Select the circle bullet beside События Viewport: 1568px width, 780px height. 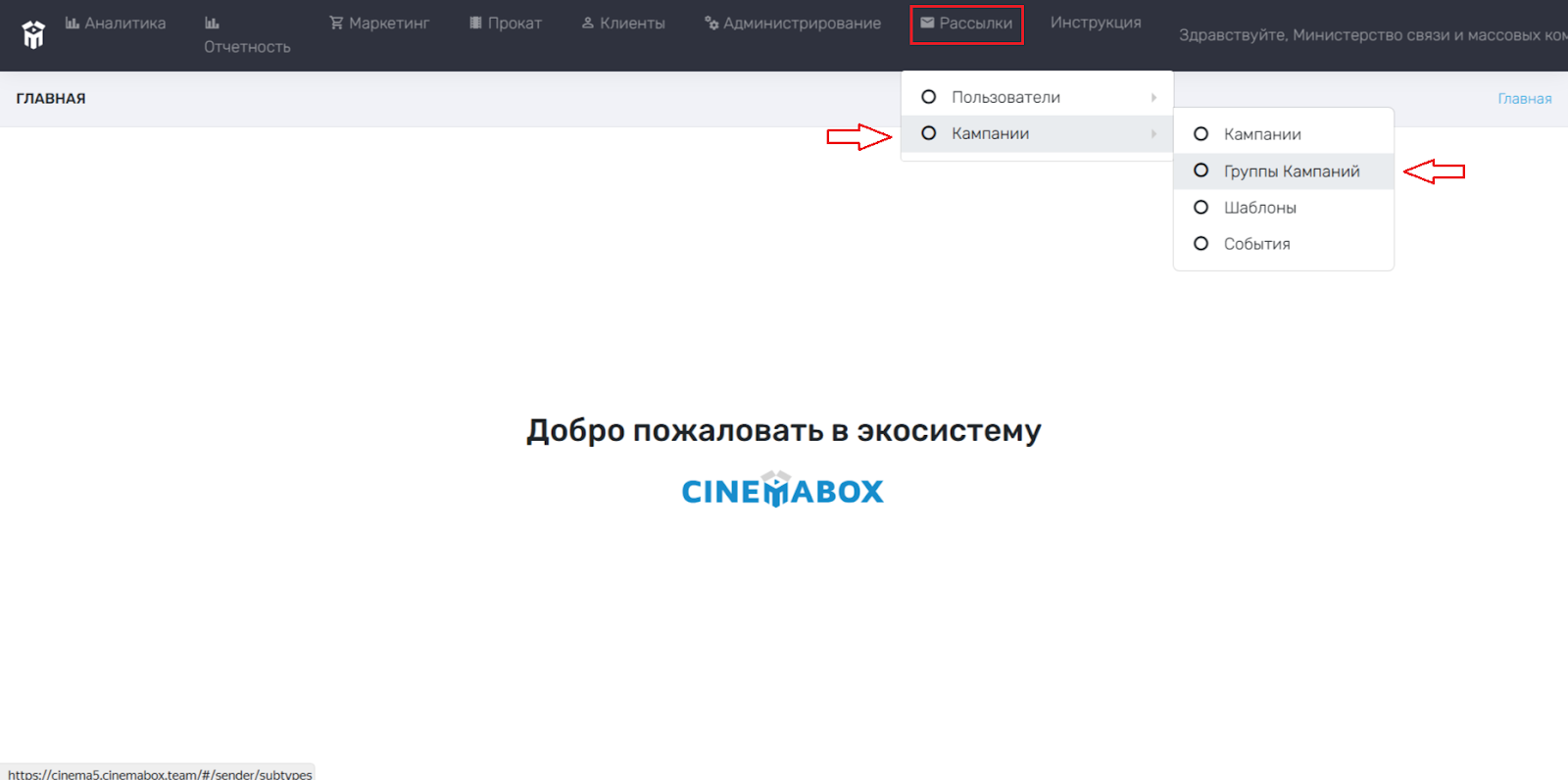point(1200,243)
